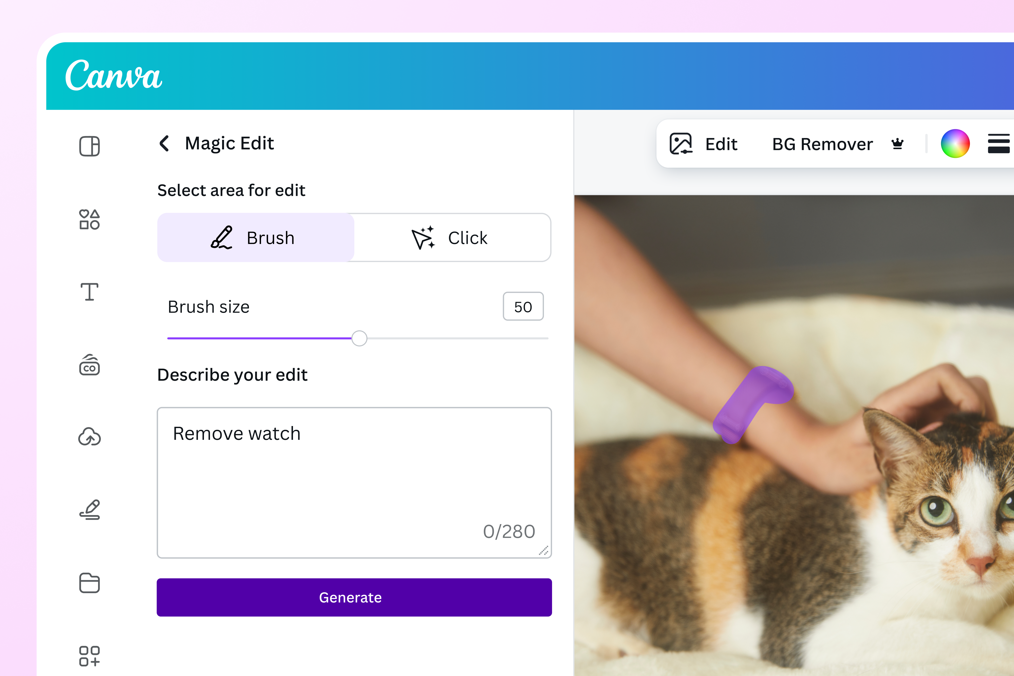Image resolution: width=1014 pixels, height=676 pixels.
Task: Open the Design templates sidebar icon
Action: point(90,146)
